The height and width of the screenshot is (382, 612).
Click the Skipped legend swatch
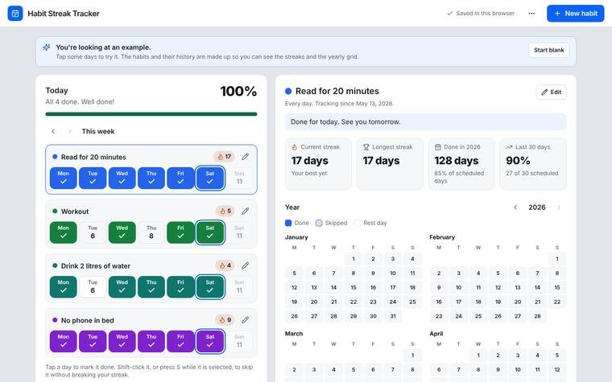click(x=319, y=223)
